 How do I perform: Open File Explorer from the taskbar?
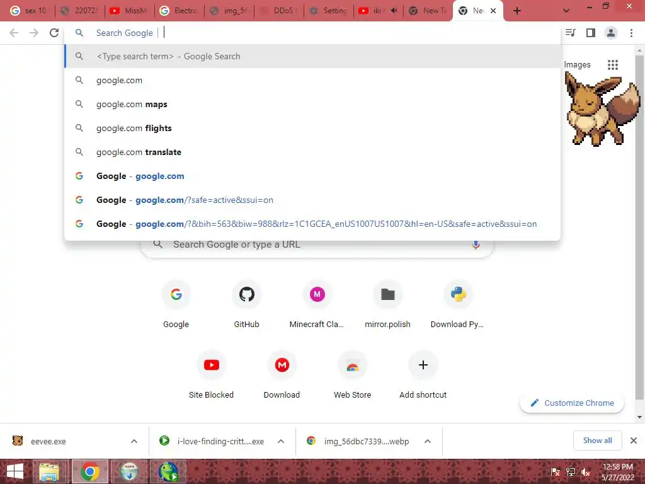coord(49,471)
